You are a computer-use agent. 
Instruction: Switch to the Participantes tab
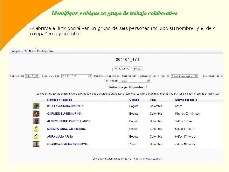pyautogui.click(x=122, y=68)
